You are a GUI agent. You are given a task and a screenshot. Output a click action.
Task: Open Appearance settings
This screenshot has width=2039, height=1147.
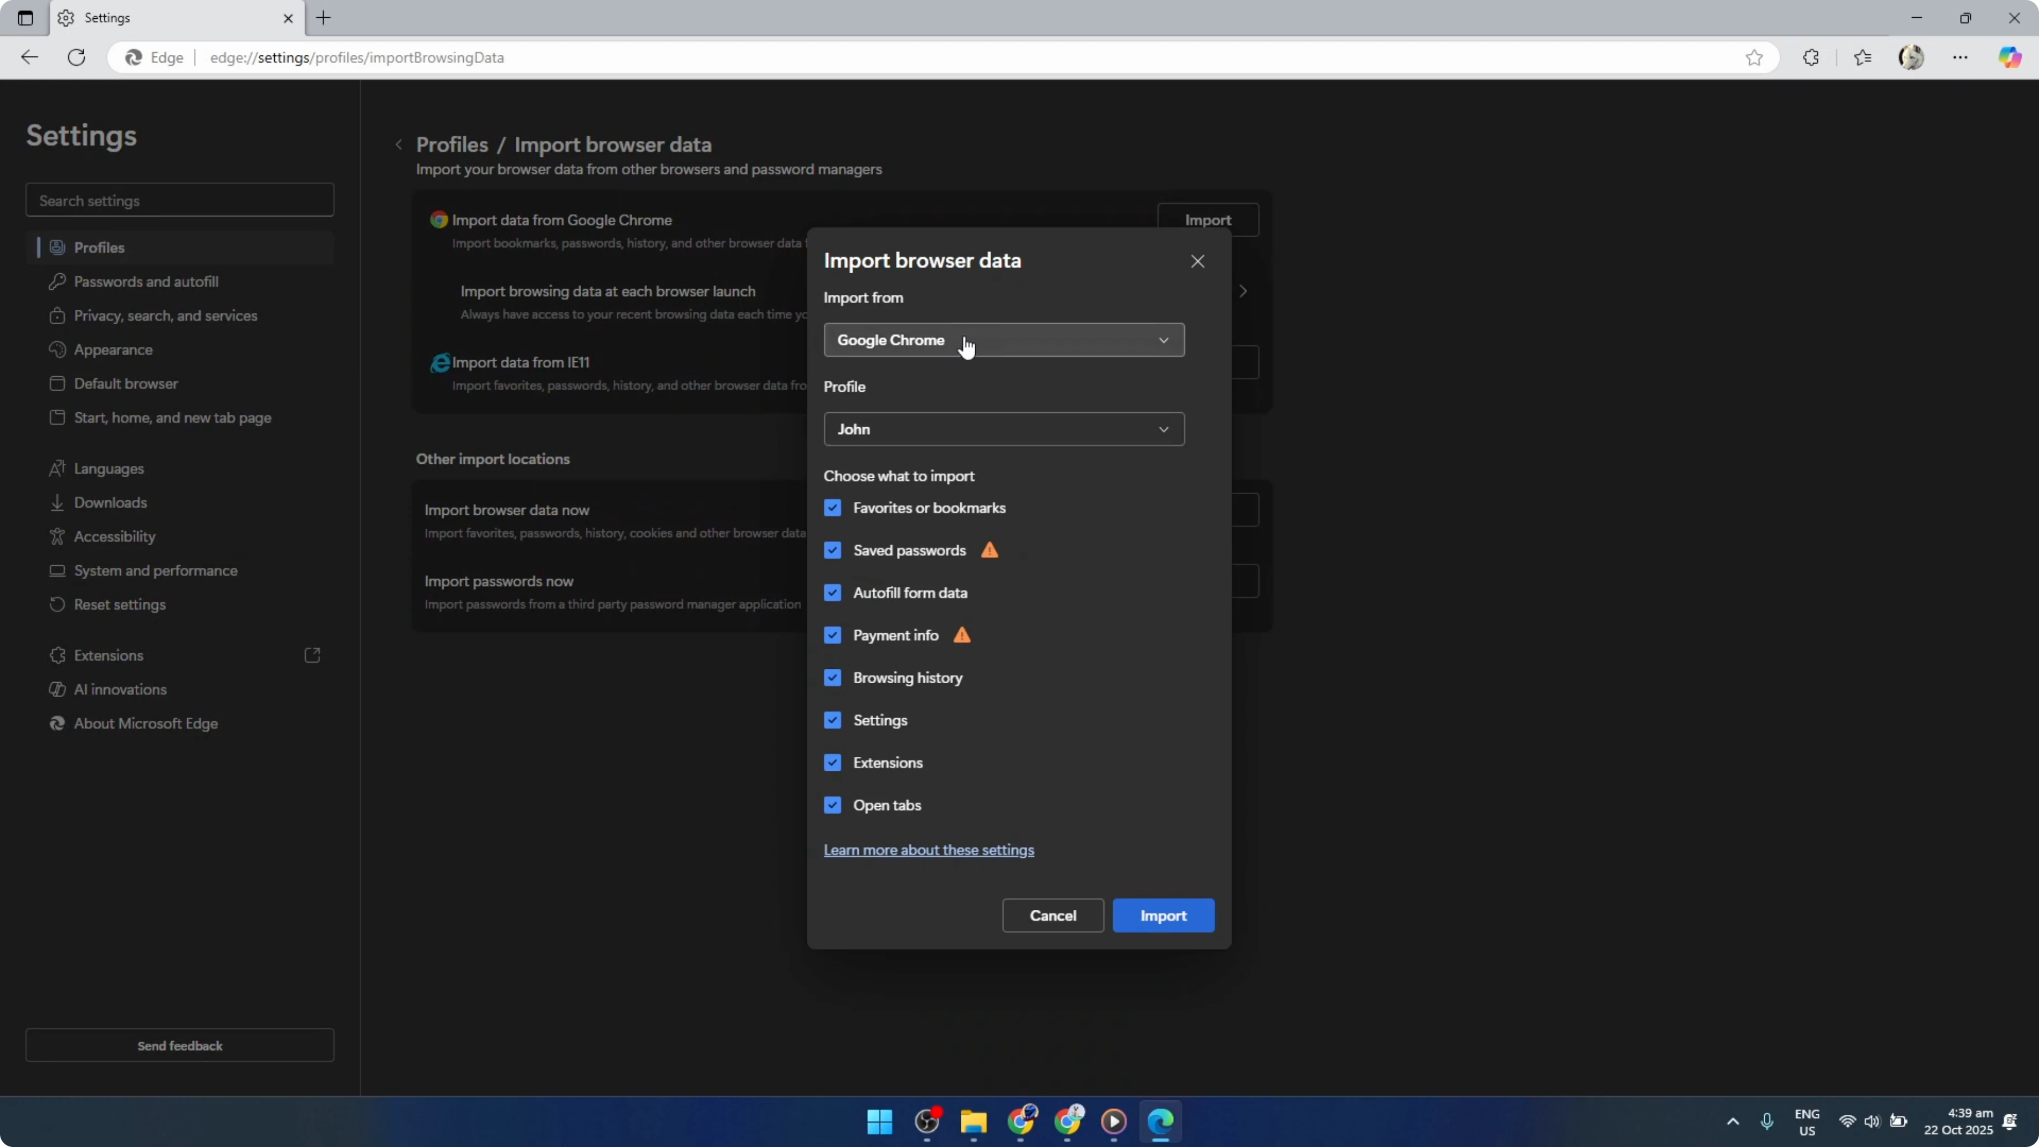[x=181, y=350]
